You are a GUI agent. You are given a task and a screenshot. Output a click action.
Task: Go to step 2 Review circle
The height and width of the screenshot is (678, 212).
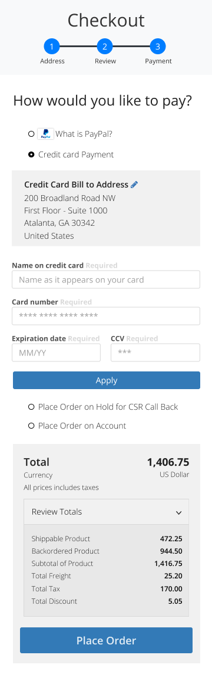click(105, 46)
